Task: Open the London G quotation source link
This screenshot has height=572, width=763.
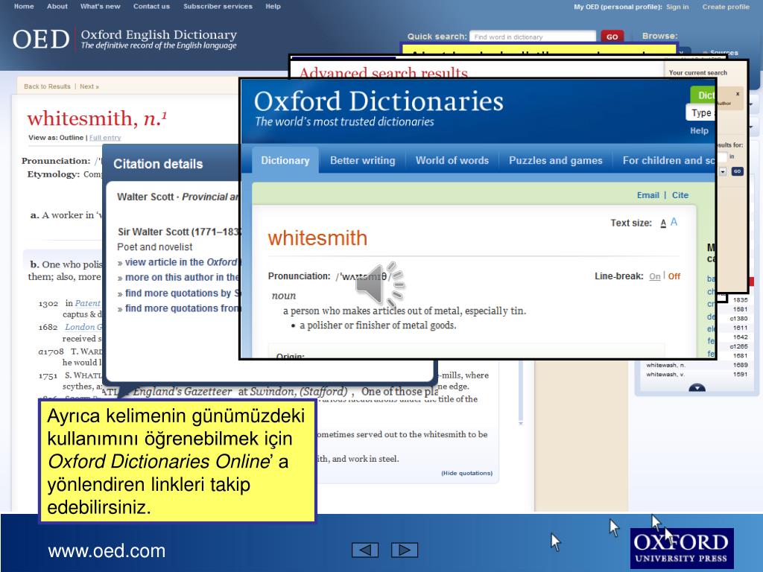Action: [83, 328]
